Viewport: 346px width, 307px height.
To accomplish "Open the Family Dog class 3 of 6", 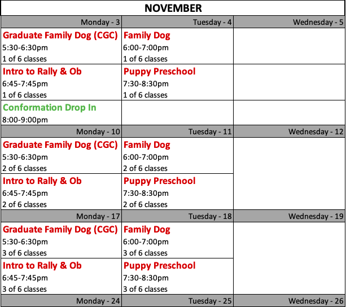I will tap(147, 230).
